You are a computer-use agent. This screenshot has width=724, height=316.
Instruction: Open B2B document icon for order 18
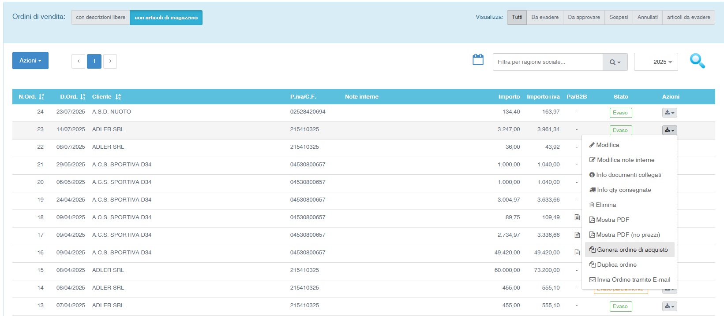click(577, 217)
